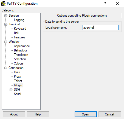
Task: Select the Logging category
Action: point(19,20)
